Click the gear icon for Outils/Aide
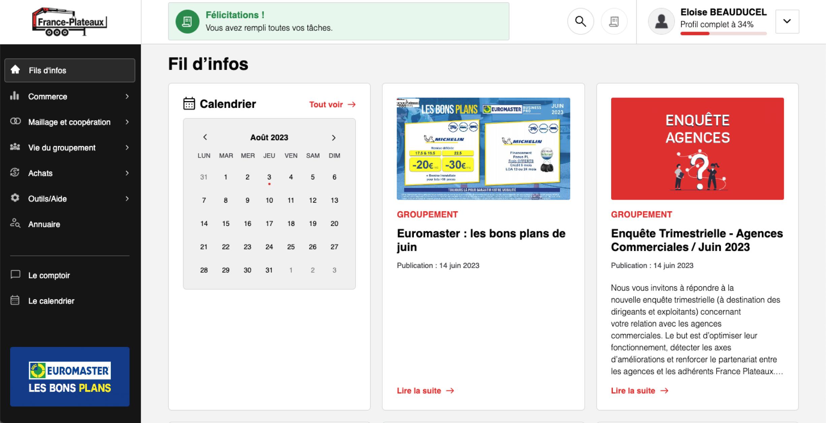This screenshot has width=826, height=423. coord(15,198)
